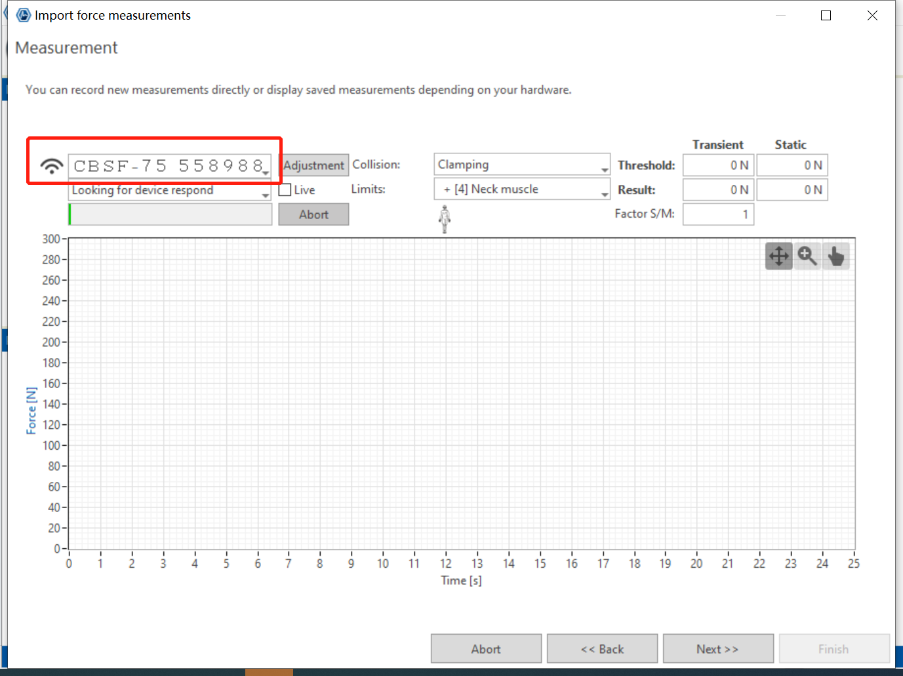
Task: Click the human body figure icon
Action: 445,219
